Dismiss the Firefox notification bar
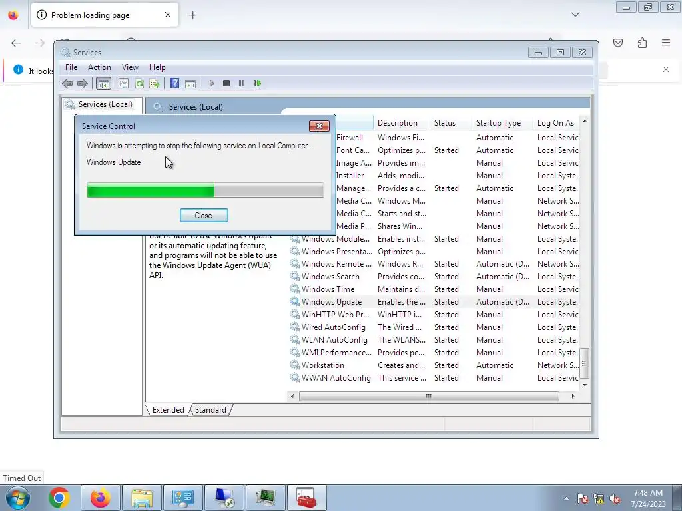Image resolution: width=682 pixels, height=511 pixels. (x=666, y=69)
